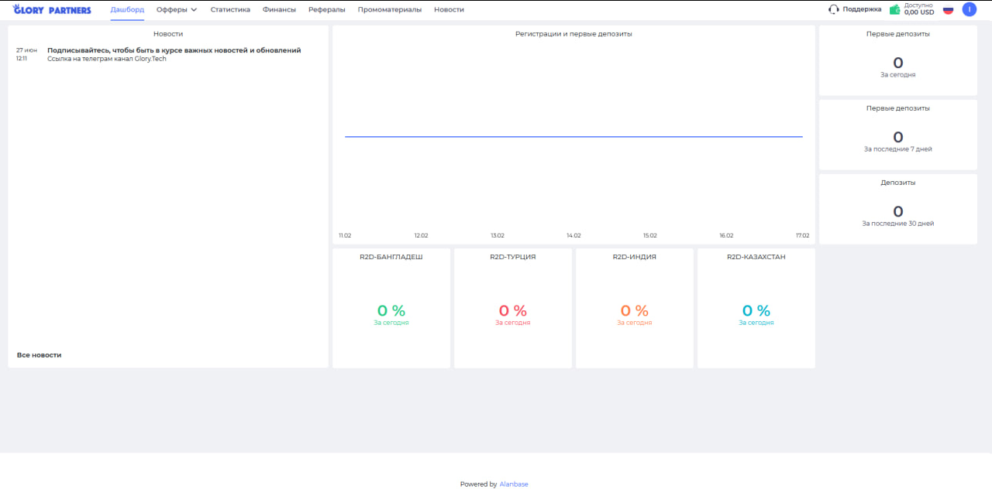Click the blue line in registrations chart
The height and width of the screenshot is (489, 992).
[573, 137]
